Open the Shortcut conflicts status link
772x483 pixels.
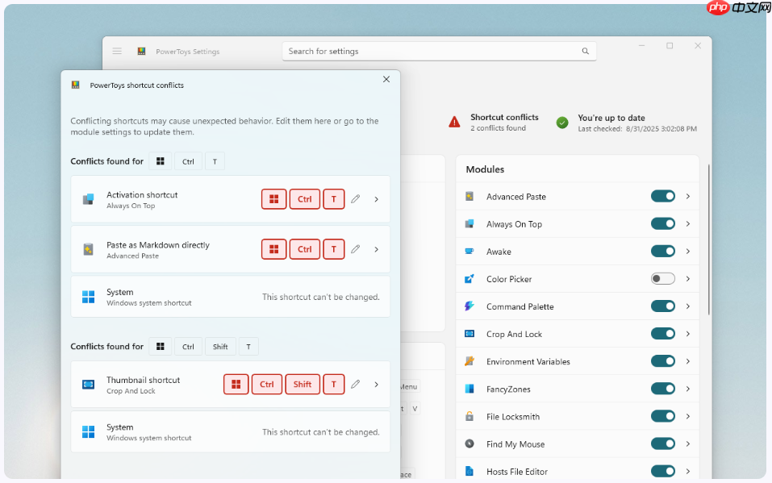click(504, 118)
